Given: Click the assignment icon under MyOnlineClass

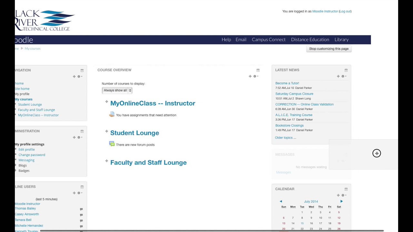Looking at the screenshot, I should pyautogui.click(x=112, y=114).
